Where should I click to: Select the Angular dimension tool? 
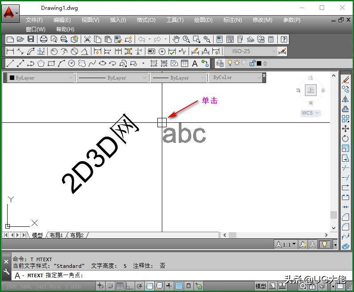85,51
